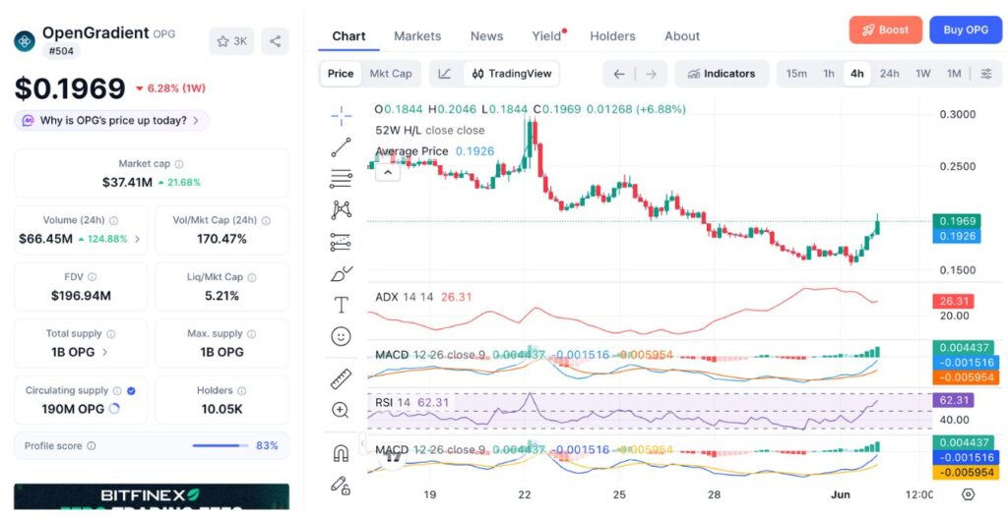Click verified circulating supply badge
Image resolution: width=1008 pixels, height=517 pixels.
[131, 390]
